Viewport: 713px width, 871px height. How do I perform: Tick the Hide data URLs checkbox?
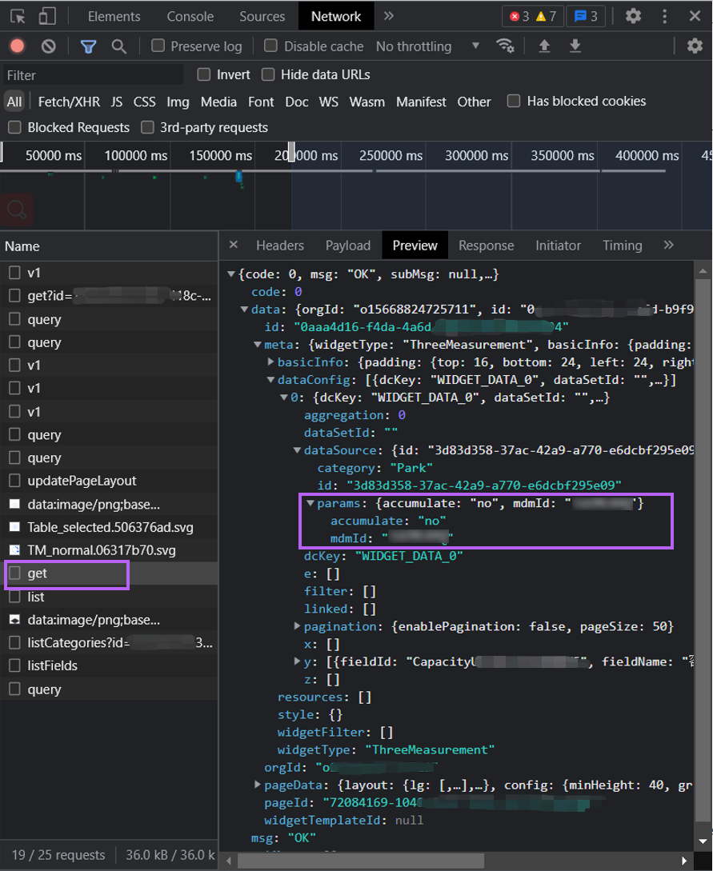pyautogui.click(x=268, y=74)
